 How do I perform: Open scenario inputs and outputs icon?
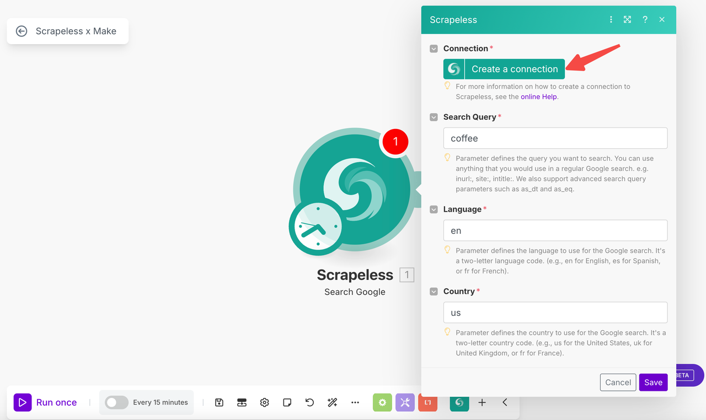click(242, 402)
